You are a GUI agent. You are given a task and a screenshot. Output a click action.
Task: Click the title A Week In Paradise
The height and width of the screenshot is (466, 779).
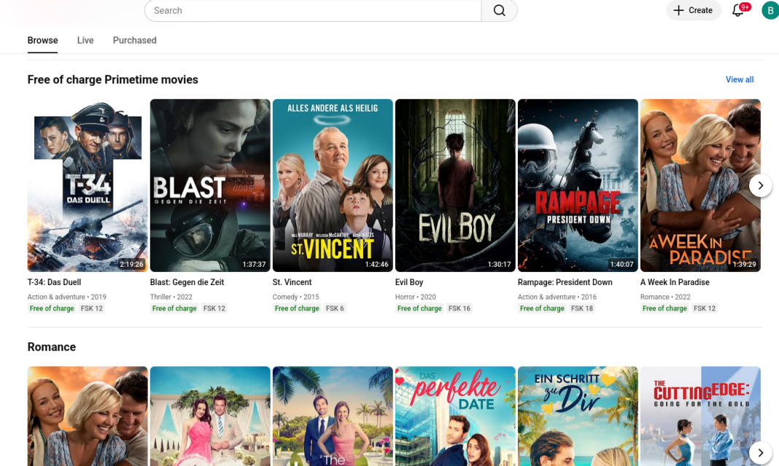[x=675, y=282]
